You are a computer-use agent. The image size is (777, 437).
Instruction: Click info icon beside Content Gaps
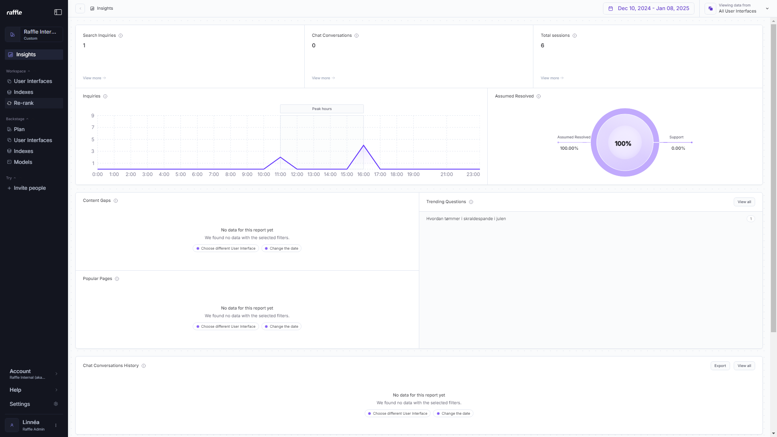tap(116, 201)
